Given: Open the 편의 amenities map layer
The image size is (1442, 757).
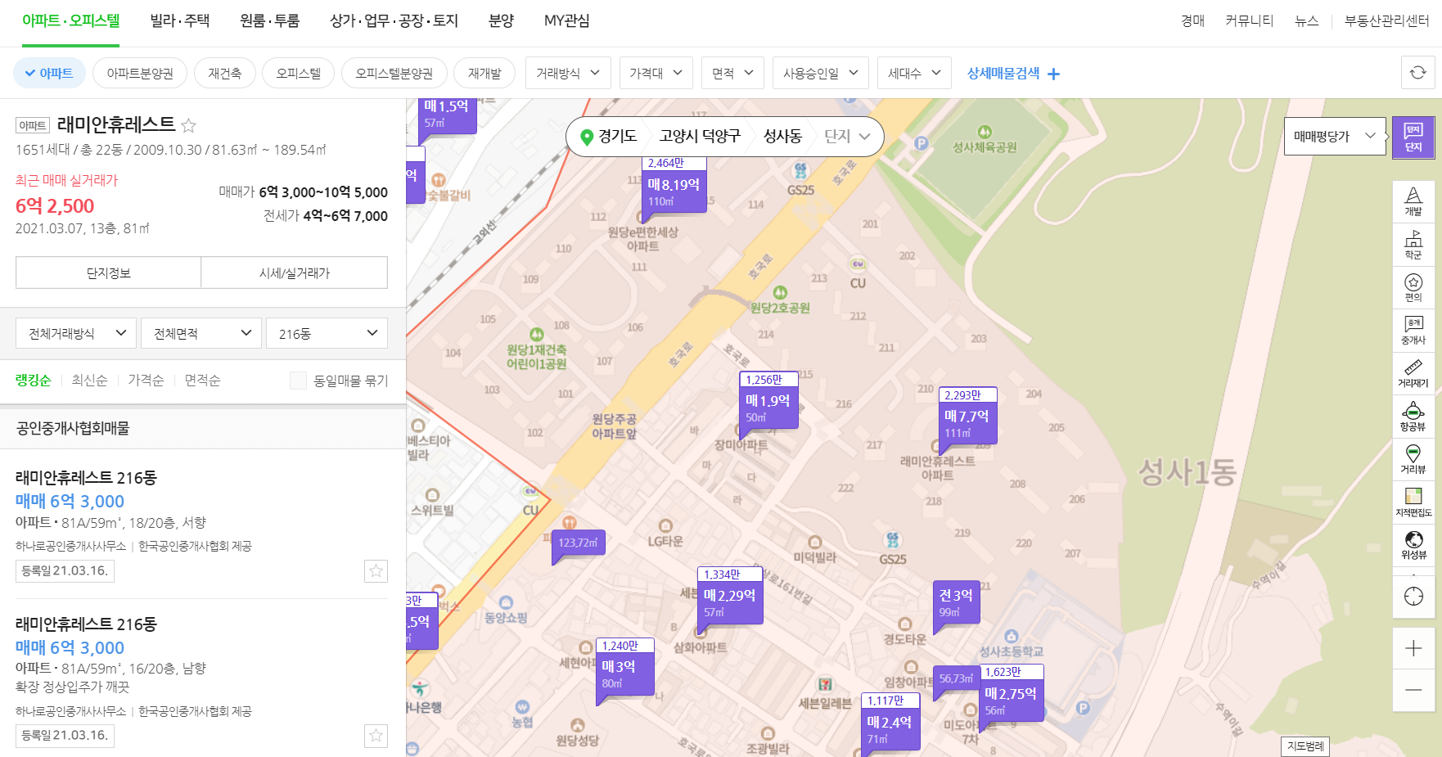Looking at the screenshot, I should click(x=1413, y=287).
